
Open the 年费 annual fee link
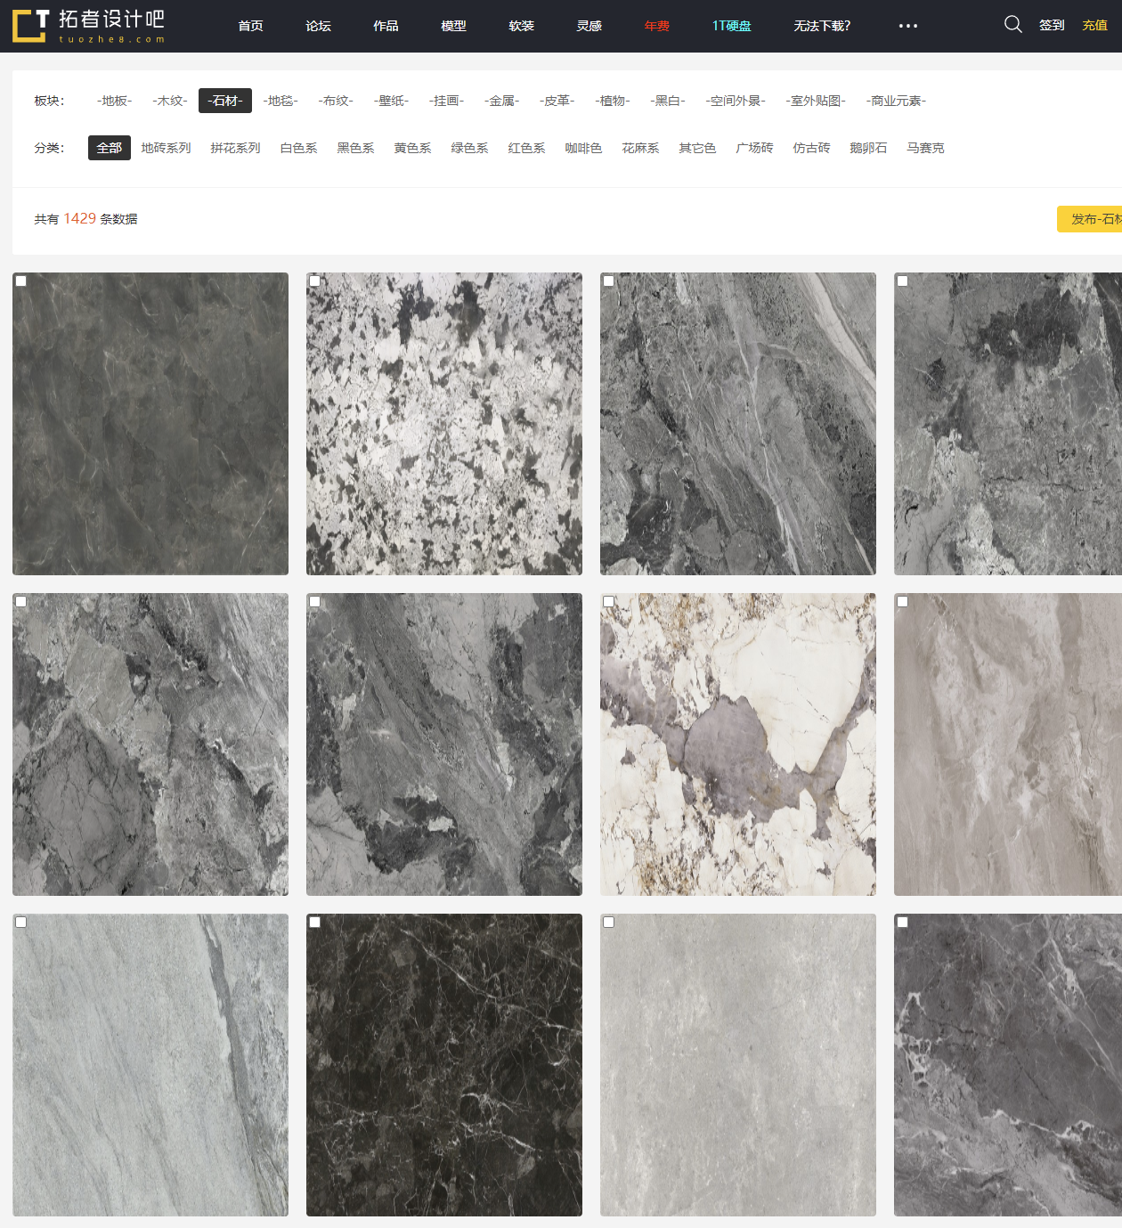[656, 26]
